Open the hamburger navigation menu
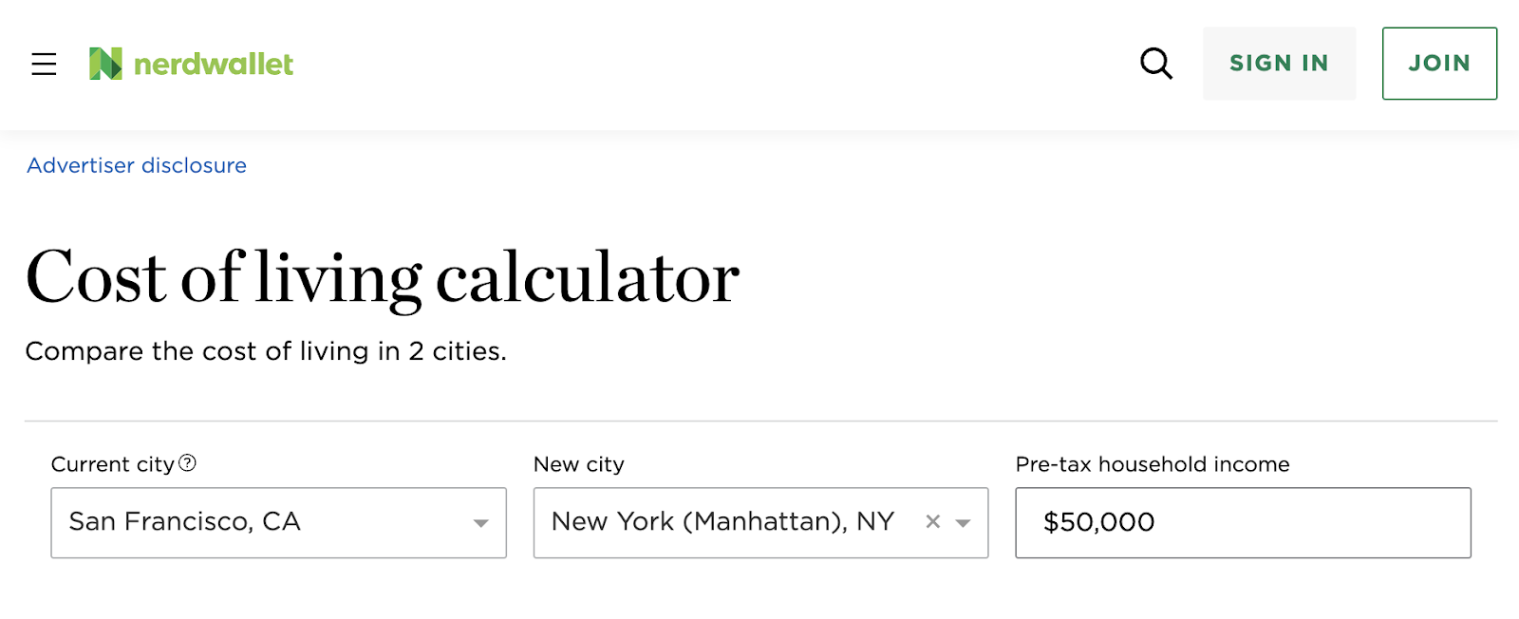 [x=44, y=64]
